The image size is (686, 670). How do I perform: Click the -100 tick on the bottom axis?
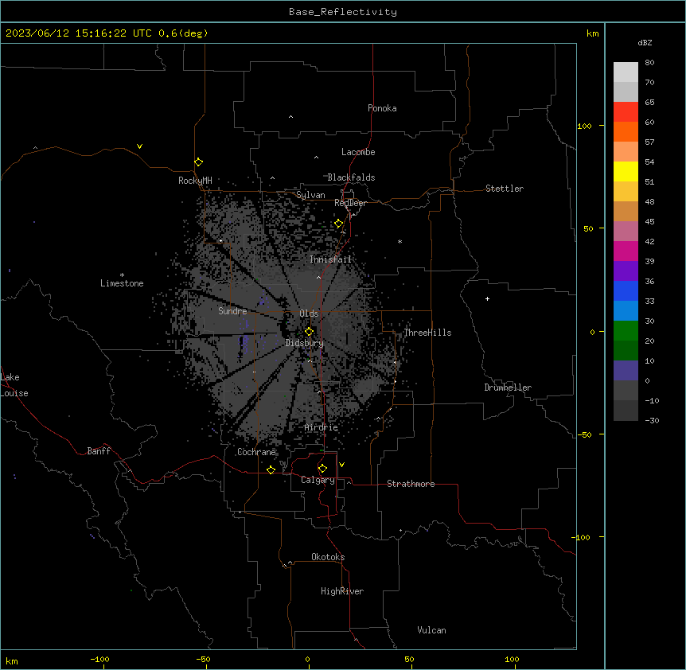pyautogui.click(x=99, y=659)
